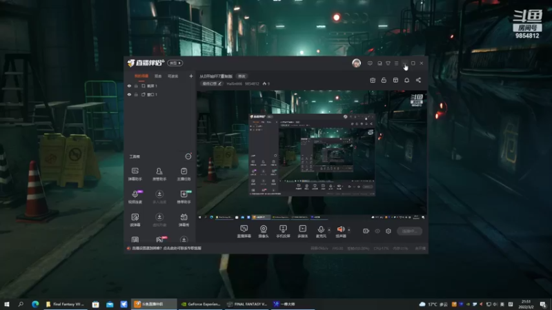Launch Microsoft Edge from taskbar
Screen dimensions: 552x310
pyautogui.click(x=35, y=304)
